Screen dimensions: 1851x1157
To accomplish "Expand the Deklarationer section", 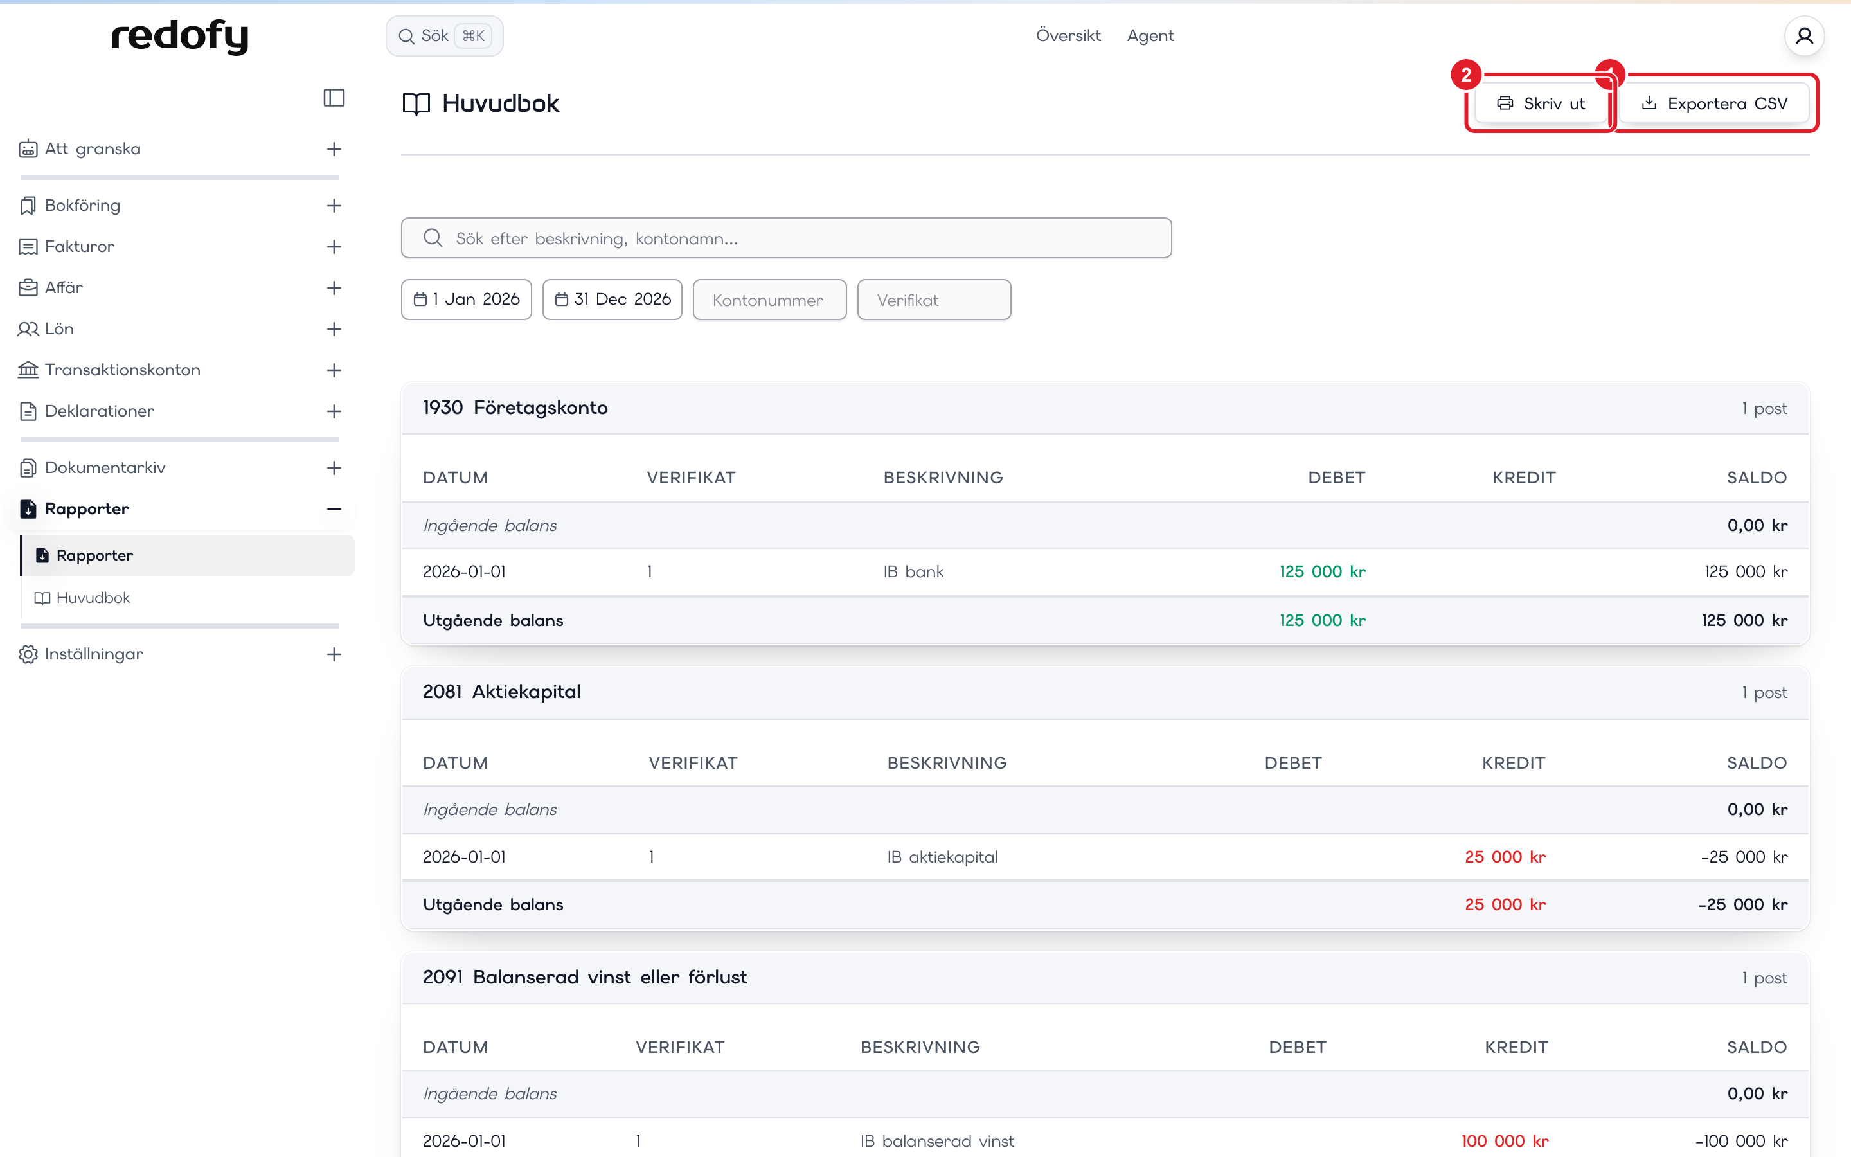I will coord(334,411).
